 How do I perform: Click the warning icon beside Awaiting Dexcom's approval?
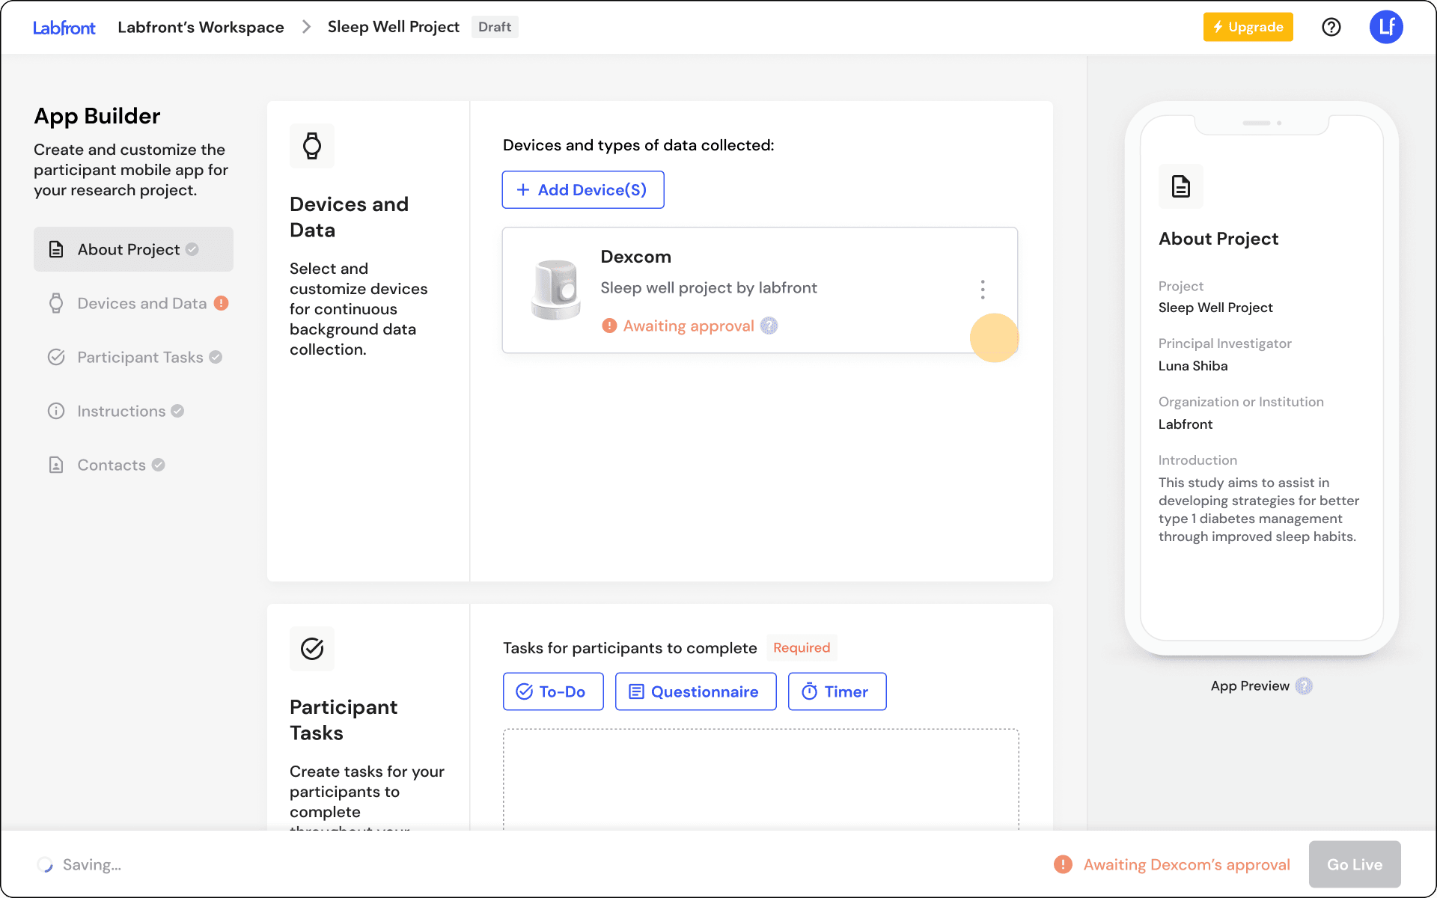(x=1063, y=864)
